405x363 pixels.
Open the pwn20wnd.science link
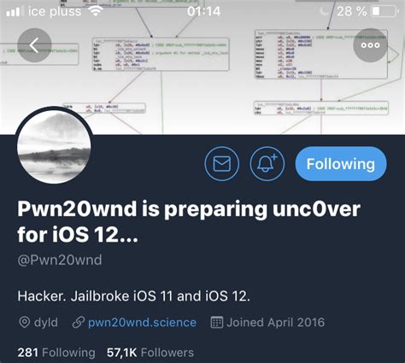click(142, 322)
